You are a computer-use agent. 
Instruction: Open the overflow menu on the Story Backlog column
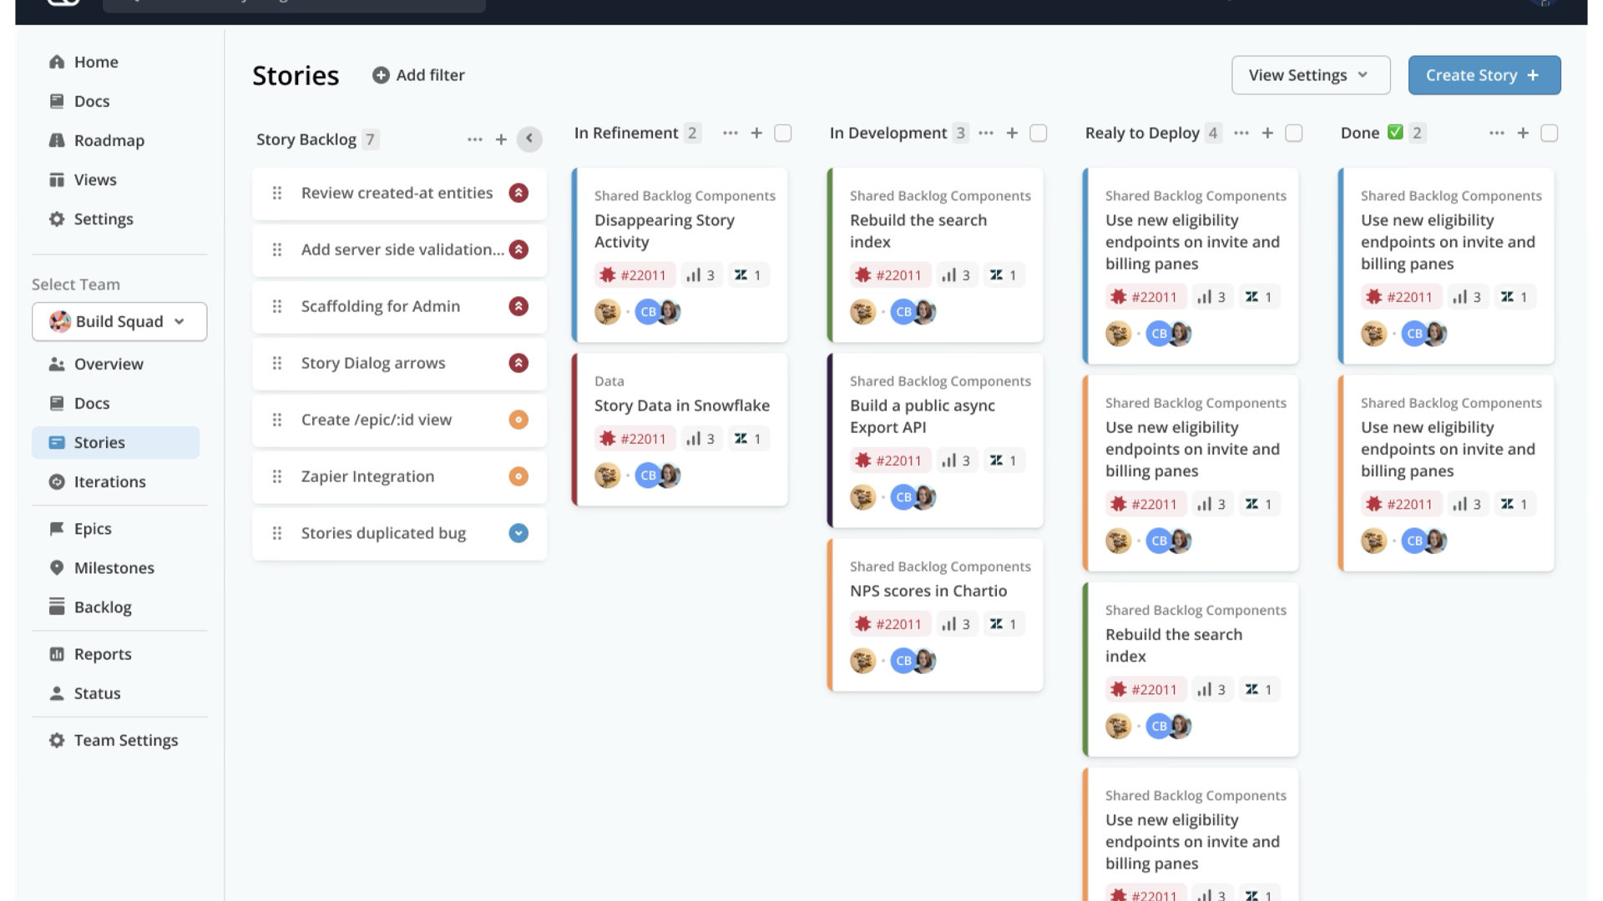click(x=475, y=139)
